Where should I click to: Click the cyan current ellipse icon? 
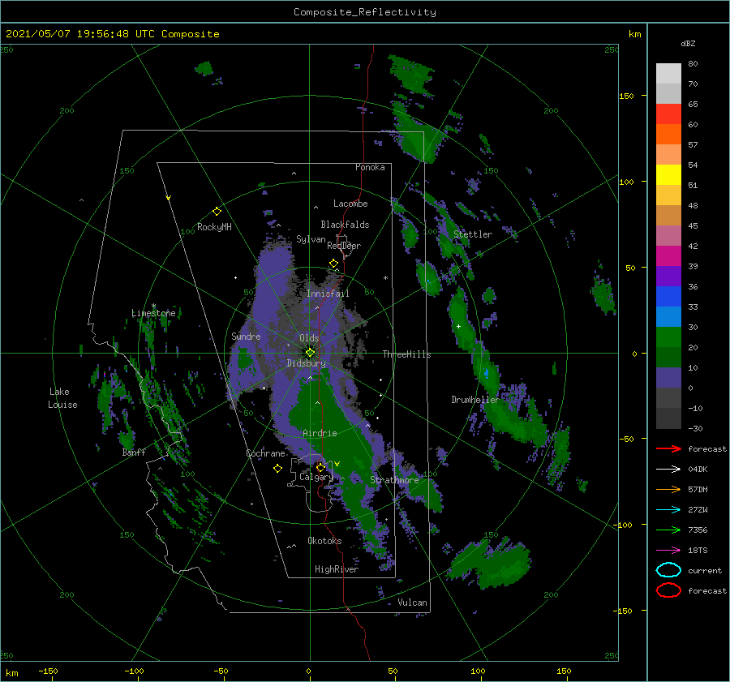click(x=668, y=570)
